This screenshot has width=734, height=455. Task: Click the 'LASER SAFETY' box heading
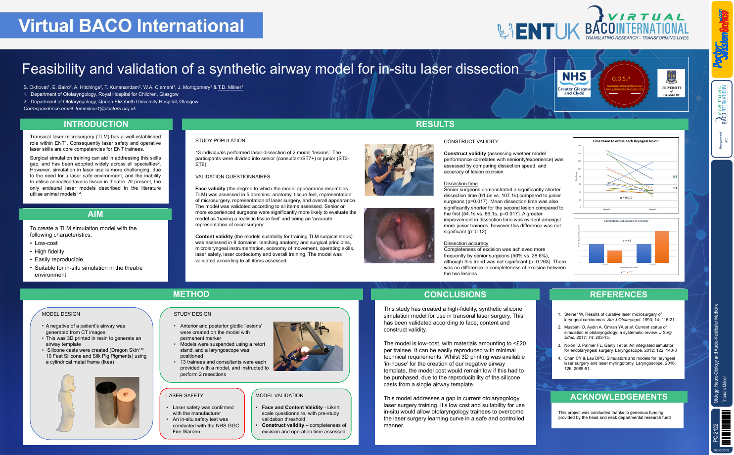coord(184,396)
